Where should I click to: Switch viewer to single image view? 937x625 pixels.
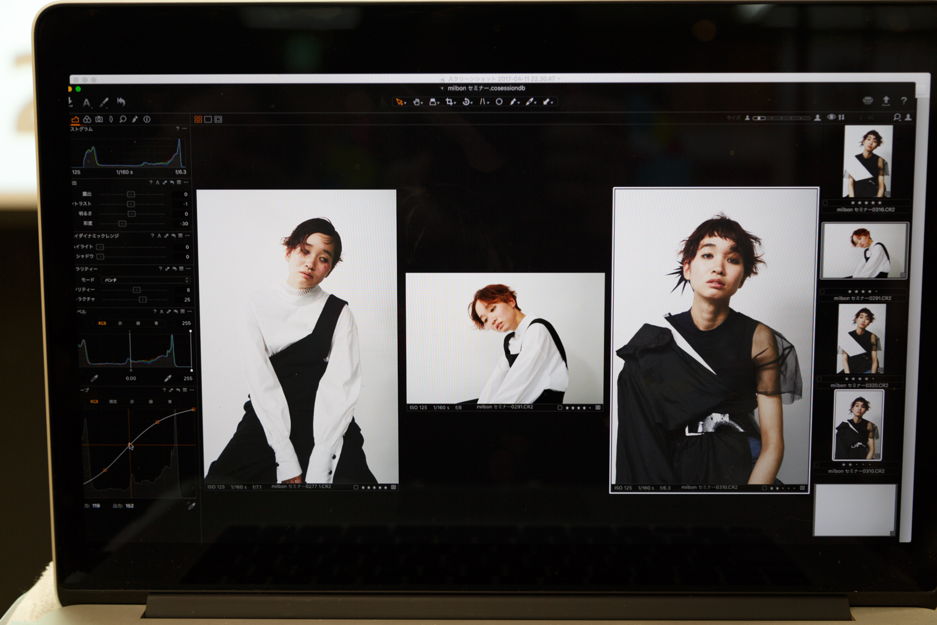click(208, 119)
